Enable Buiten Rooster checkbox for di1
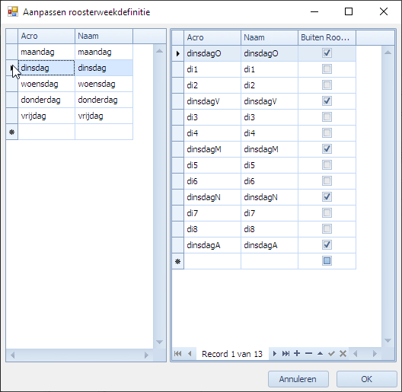This screenshot has height=392, width=402. [x=327, y=69]
